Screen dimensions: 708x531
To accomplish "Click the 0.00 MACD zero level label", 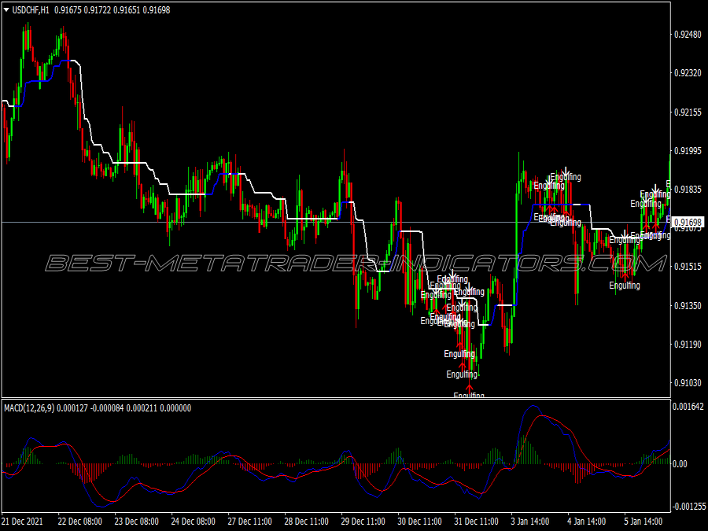I will tap(680, 463).
